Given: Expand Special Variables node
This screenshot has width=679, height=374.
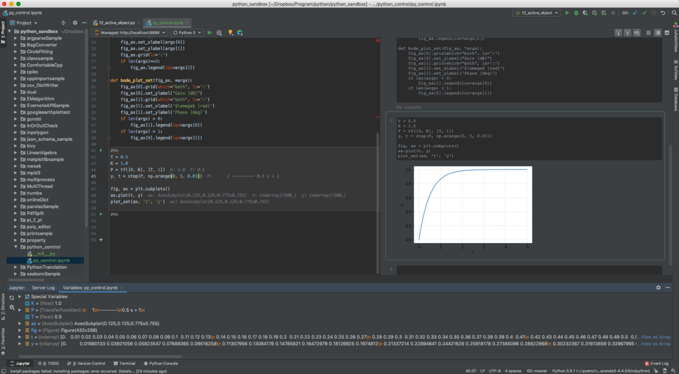Looking at the screenshot, I should pyautogui.click(x=20, y=296).
